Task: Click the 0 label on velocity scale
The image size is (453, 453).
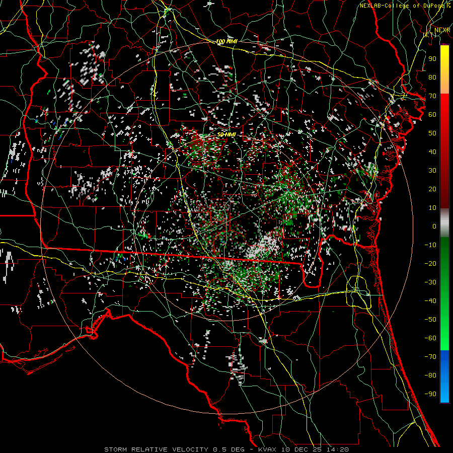Action: [x=434, y=226]
